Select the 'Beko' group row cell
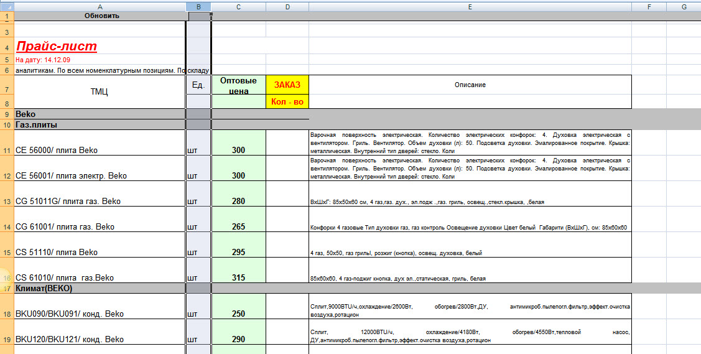Screen dimensions: 701x354 point(100,114)
